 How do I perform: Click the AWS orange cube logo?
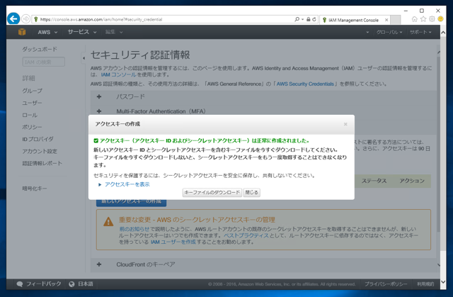click(22, 32)
